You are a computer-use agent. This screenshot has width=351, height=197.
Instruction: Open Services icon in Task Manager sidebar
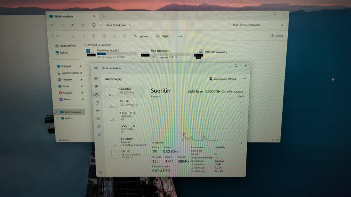[x=99, y=134]
